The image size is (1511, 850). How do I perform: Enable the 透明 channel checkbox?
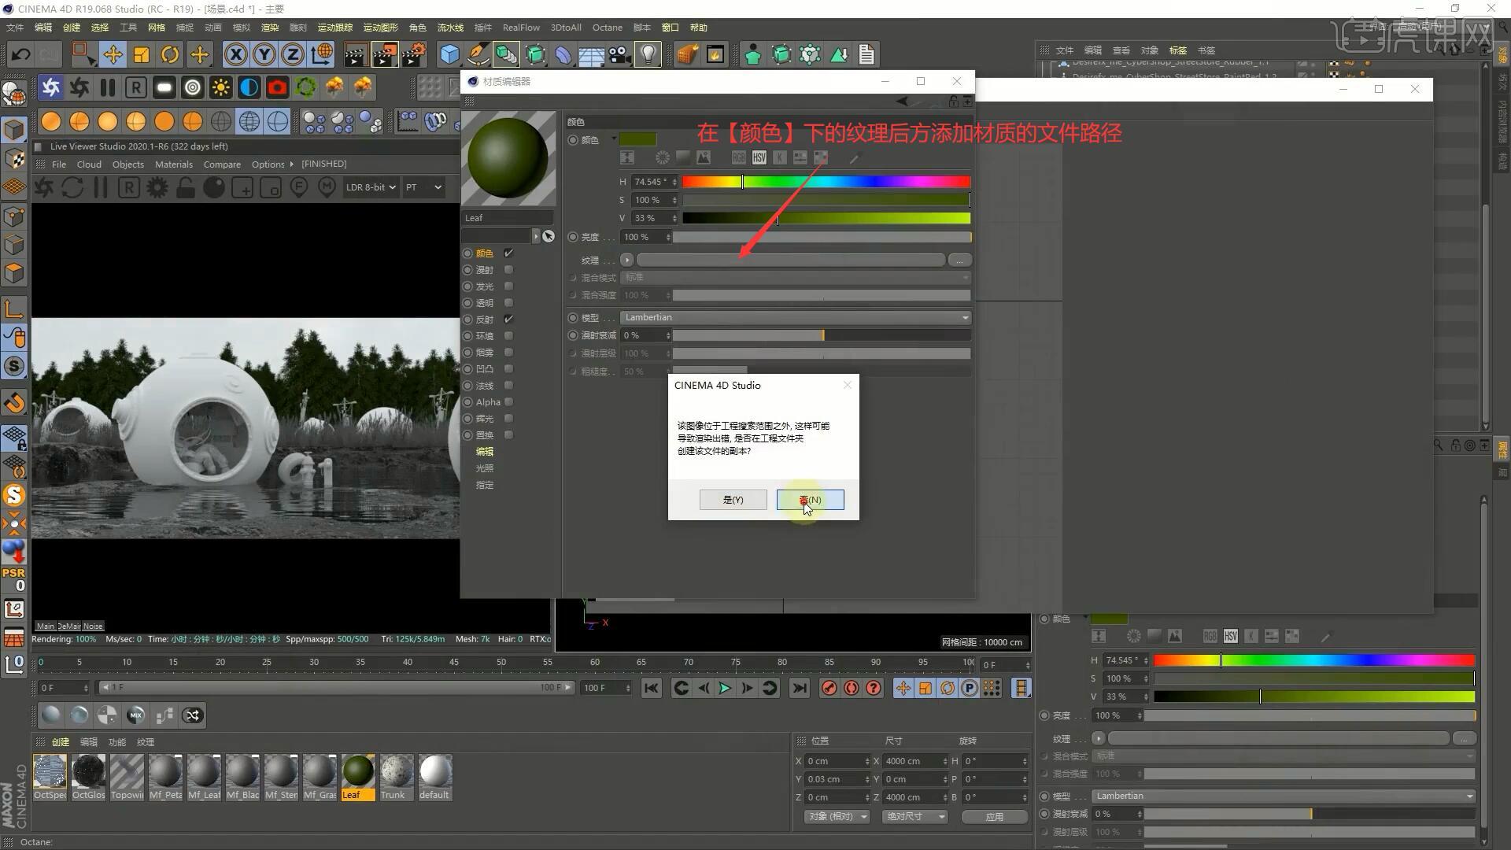[x=508, y=303]
